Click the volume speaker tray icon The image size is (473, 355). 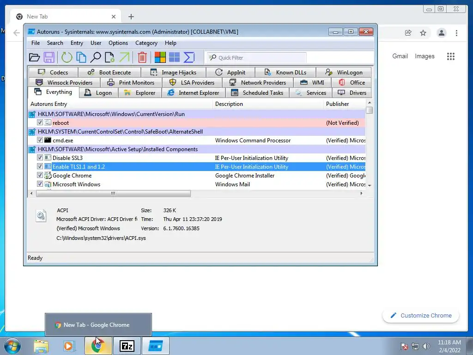pyautogui.click(x=426, y=346)
